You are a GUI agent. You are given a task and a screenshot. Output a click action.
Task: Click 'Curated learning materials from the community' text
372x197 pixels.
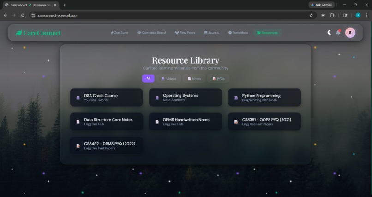click(x=186, y=68)
